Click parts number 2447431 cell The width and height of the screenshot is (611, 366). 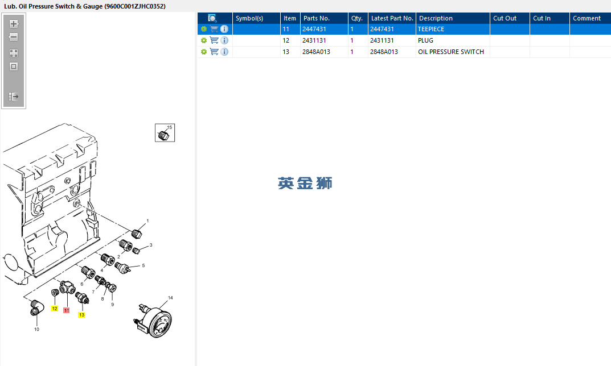pos(324,29)
